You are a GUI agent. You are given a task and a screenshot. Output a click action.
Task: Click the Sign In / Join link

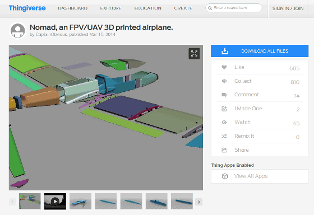pyautogui.click(x=288, y=8)
